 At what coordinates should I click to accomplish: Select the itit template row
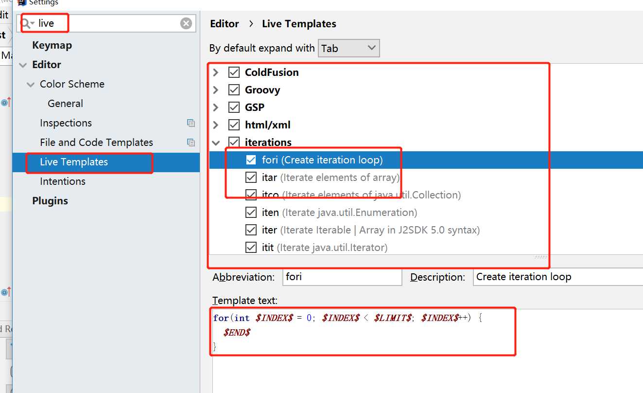(426, 248)
